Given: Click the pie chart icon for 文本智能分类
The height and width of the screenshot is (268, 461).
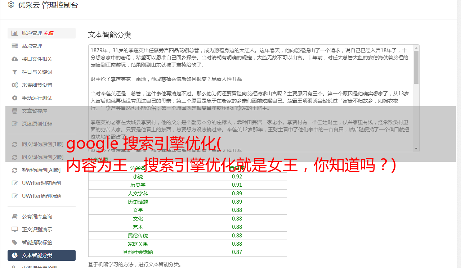Looking at the screenshot, I should 15,255.
